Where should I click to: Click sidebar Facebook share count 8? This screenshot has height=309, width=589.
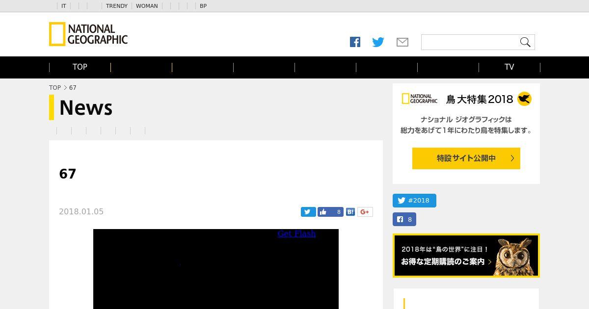point(404,219)
